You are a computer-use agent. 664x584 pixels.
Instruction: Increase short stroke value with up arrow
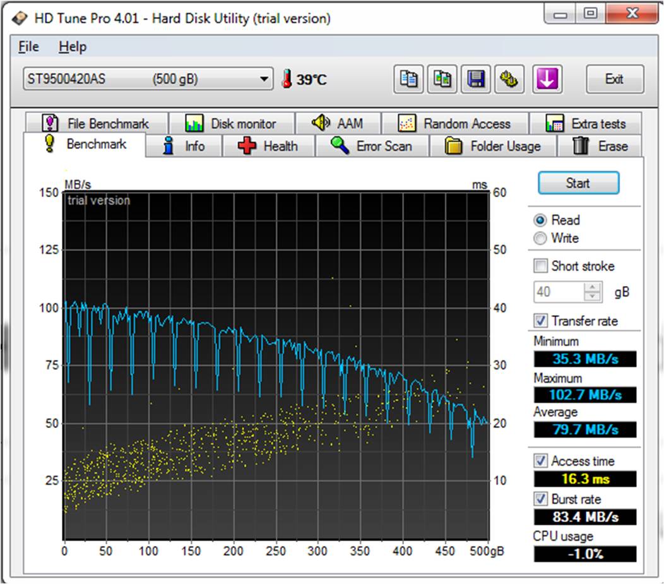point(592,287)
